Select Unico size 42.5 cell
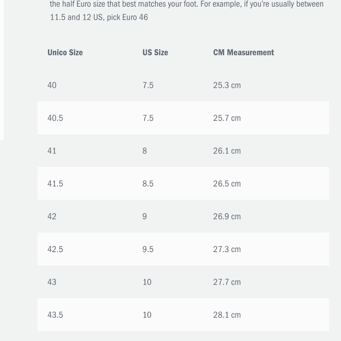The image size is (341, 341). (x=55, y=249)
